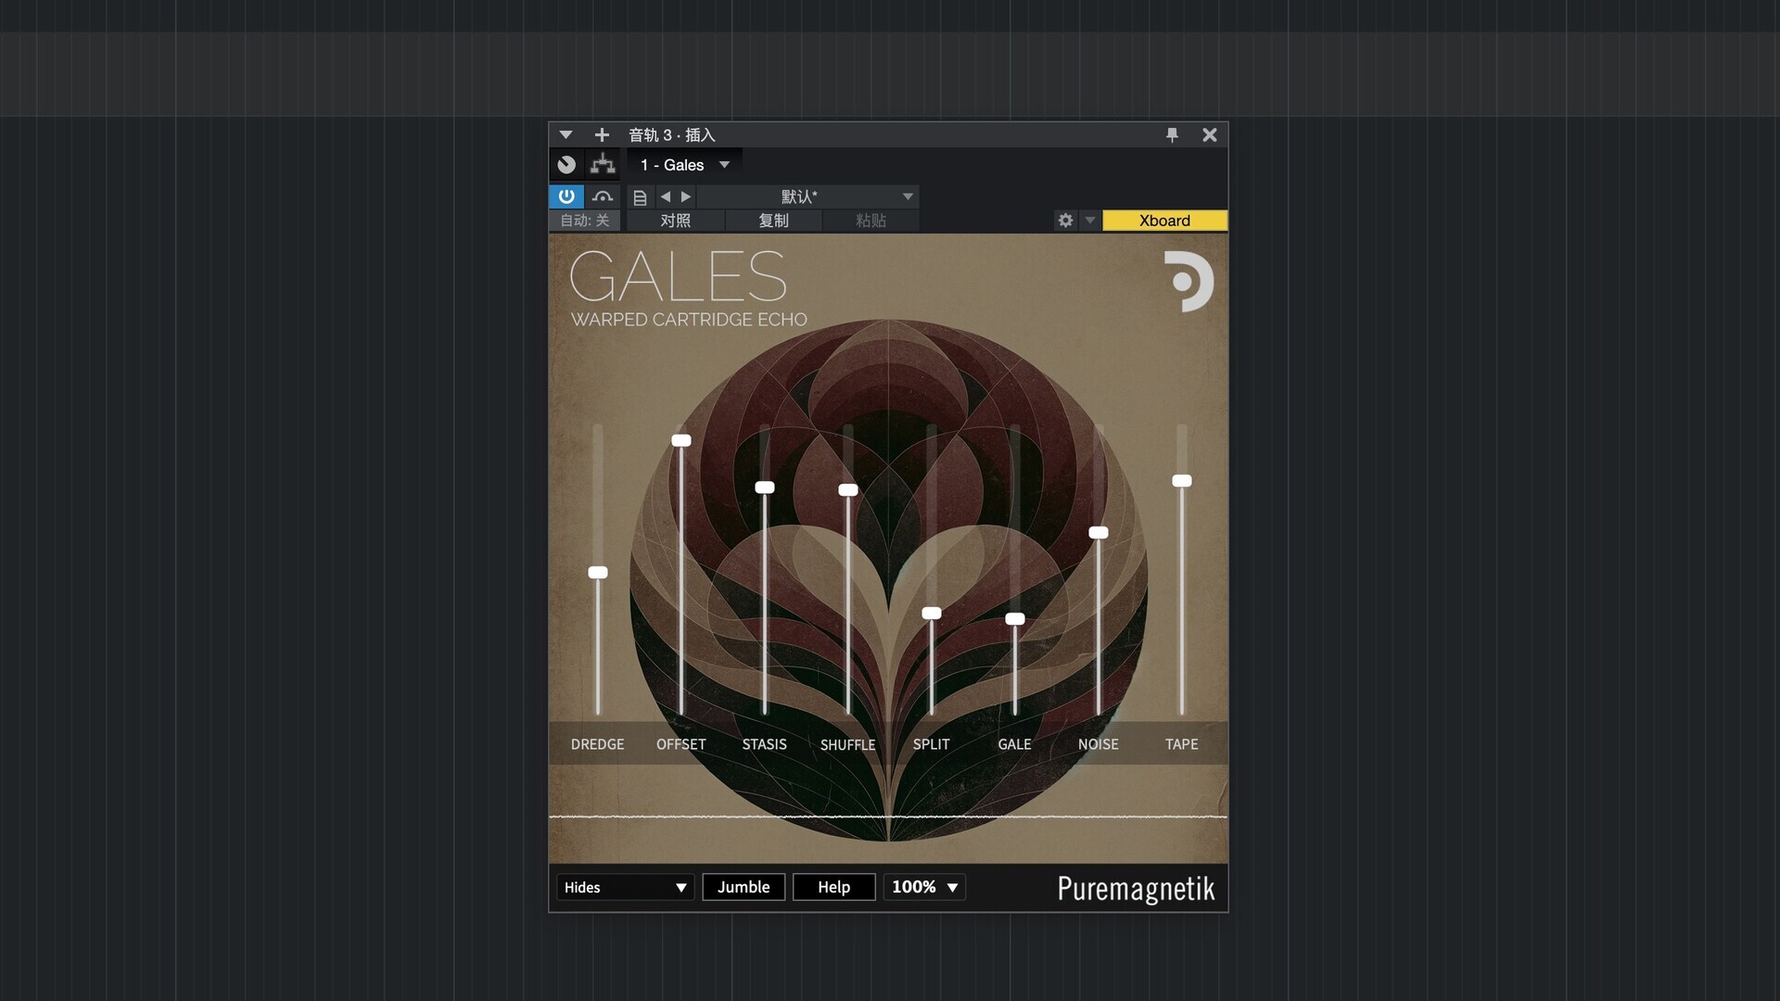
Task: Open the plugin window menu arrow
Action: (566, 135)
